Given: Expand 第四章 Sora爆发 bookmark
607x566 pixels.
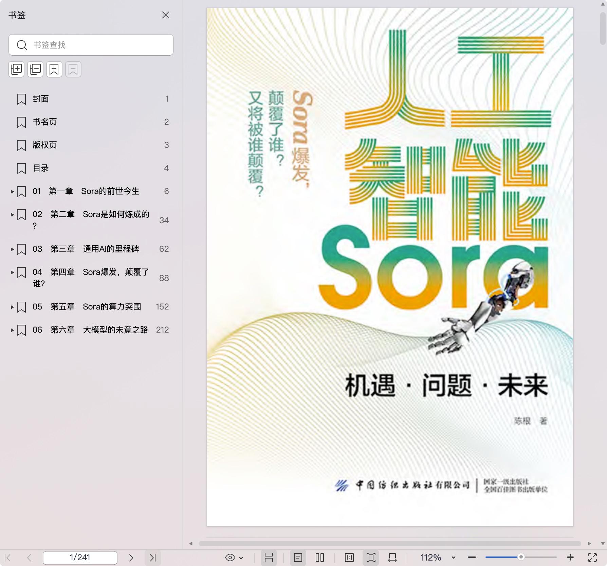Looking at the screenshot, I should point(12,272).
